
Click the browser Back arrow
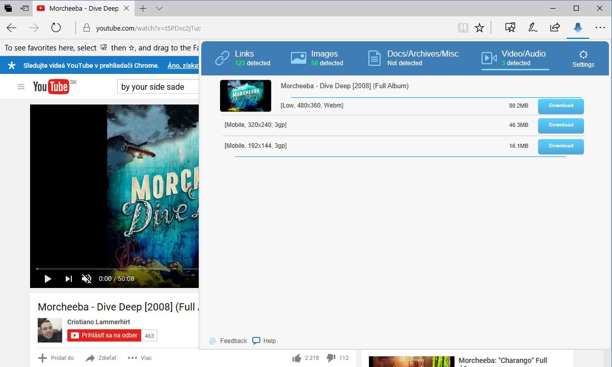click(x=11, y=28)
